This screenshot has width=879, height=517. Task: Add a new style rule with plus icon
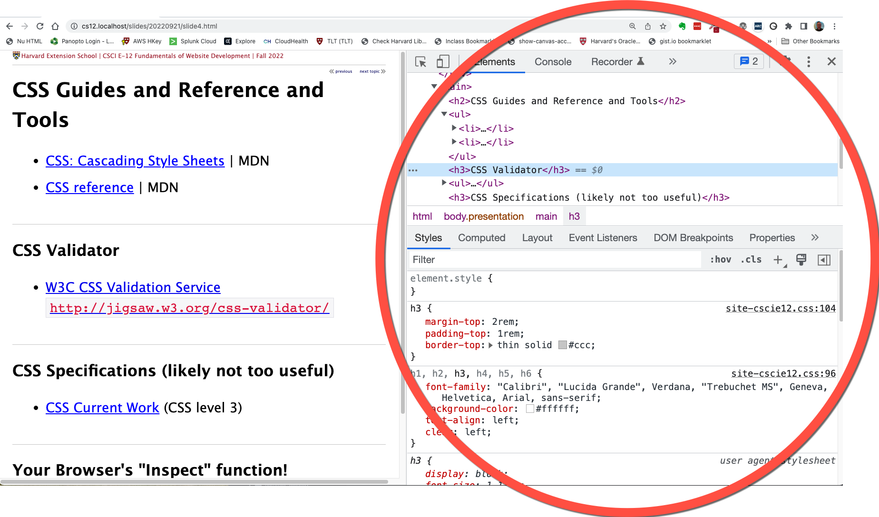click(779, 260)
